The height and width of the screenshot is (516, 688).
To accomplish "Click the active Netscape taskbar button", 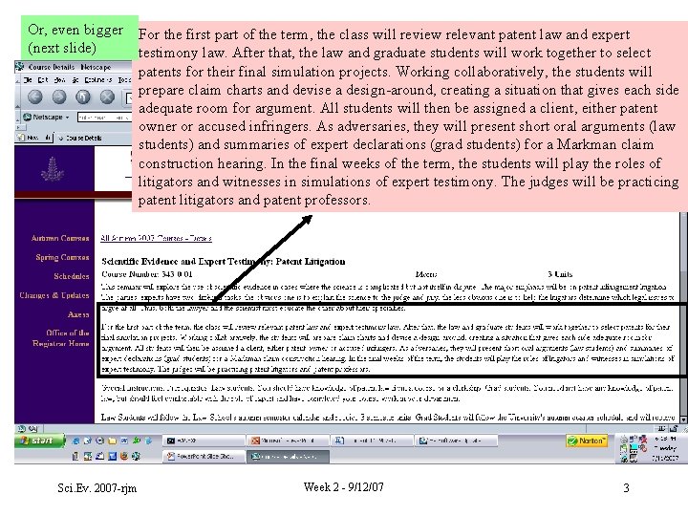I will (x=289, y=457).
